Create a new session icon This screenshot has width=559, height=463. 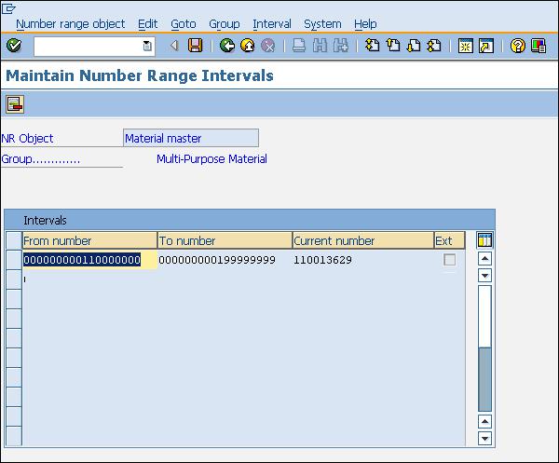coord(465,46)
